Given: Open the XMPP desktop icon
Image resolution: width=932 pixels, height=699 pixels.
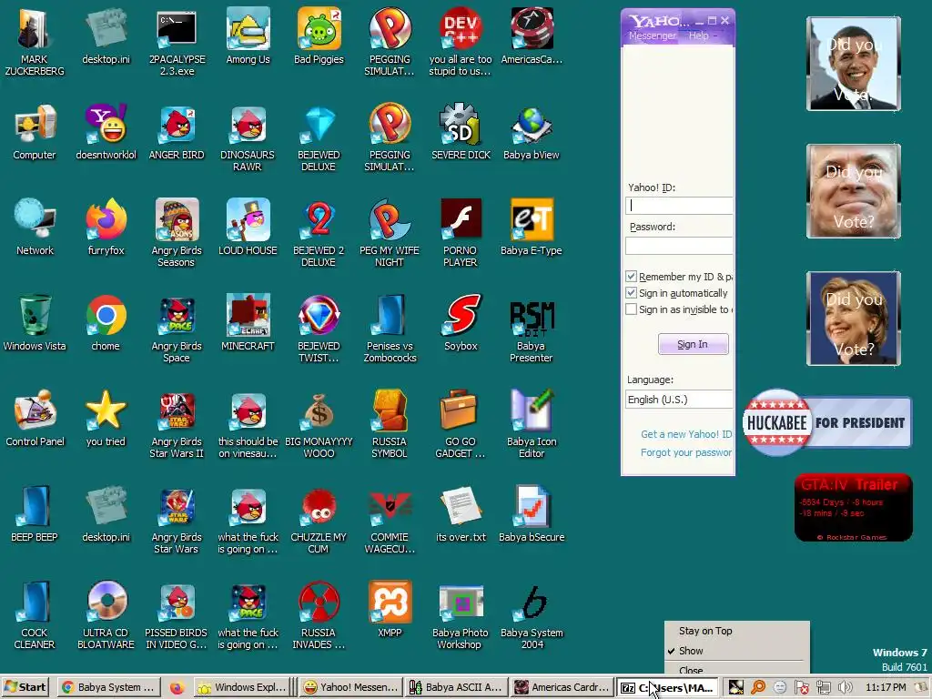Looking at the screenshot, I should tap(390, 609).
